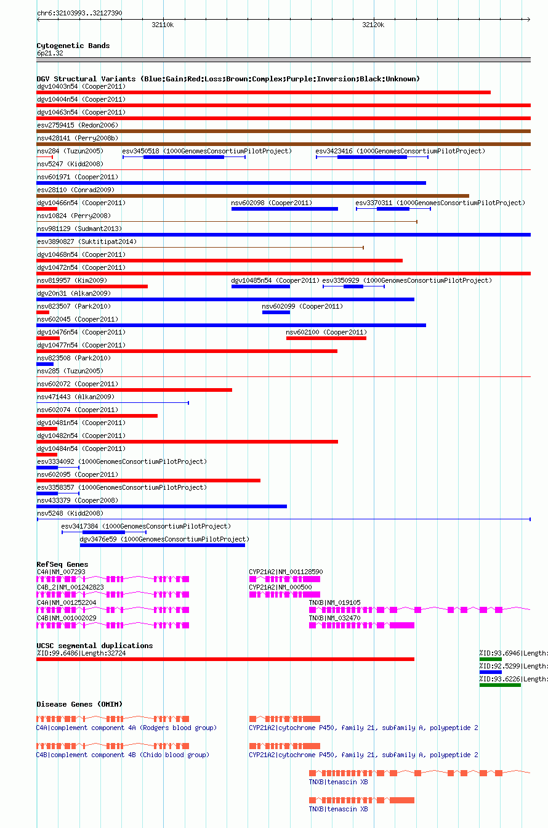
Task: Select the dgv10404n54 (Cooper2011) label
Action: 81,99
